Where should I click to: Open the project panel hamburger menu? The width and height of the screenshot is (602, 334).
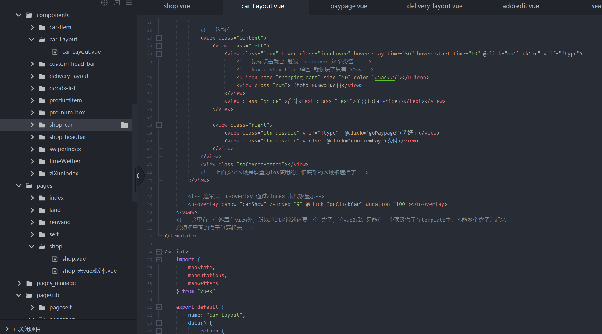129,3
